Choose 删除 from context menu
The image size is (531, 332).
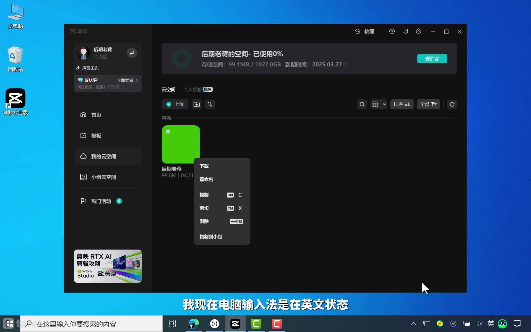point(222,221)
